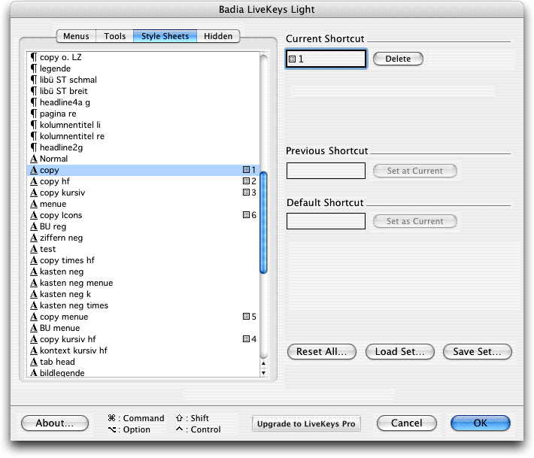Confirm with the OK button
This screenshot has height=458, width=534.
(480, 423)
